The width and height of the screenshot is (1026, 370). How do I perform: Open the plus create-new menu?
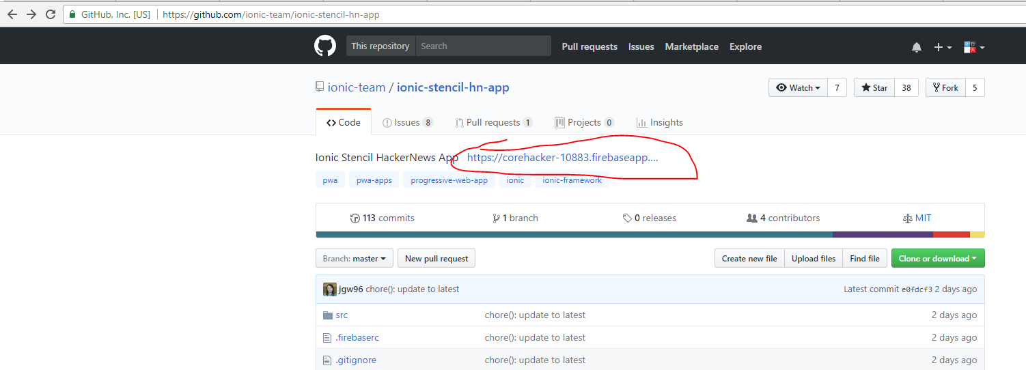pos(943,47)
